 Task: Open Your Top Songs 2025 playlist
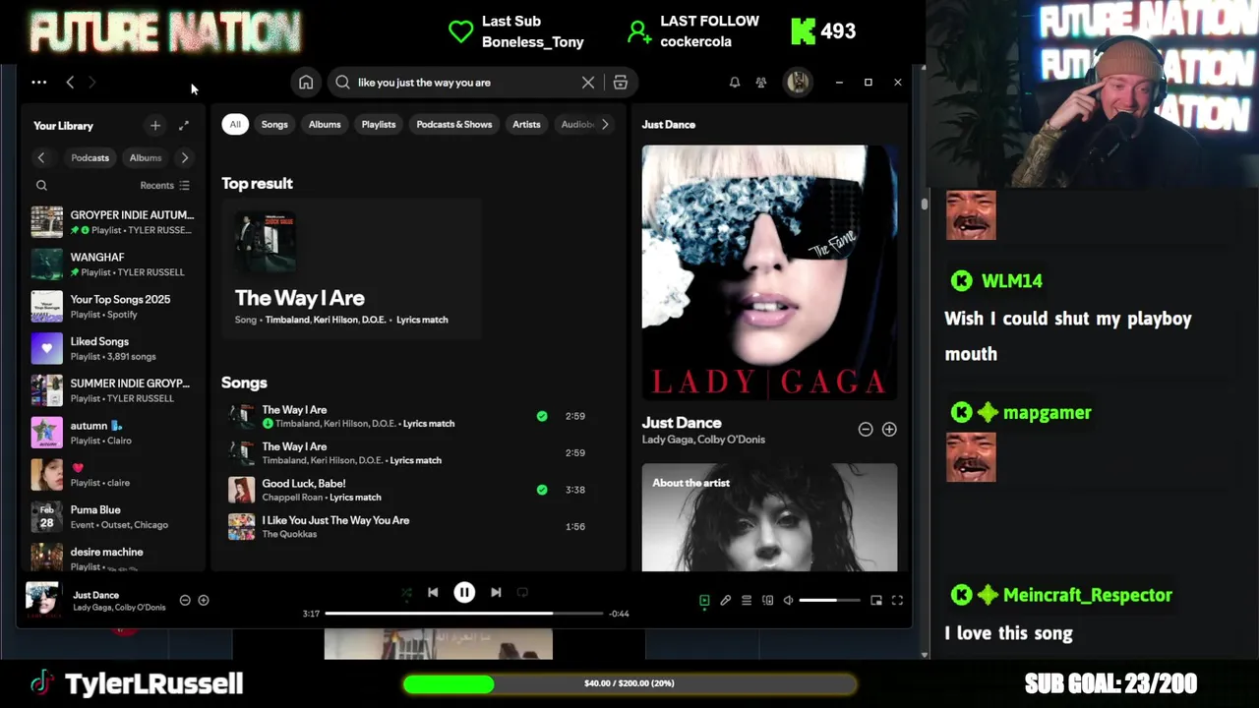pyautogui.click(x=114, y=306)
